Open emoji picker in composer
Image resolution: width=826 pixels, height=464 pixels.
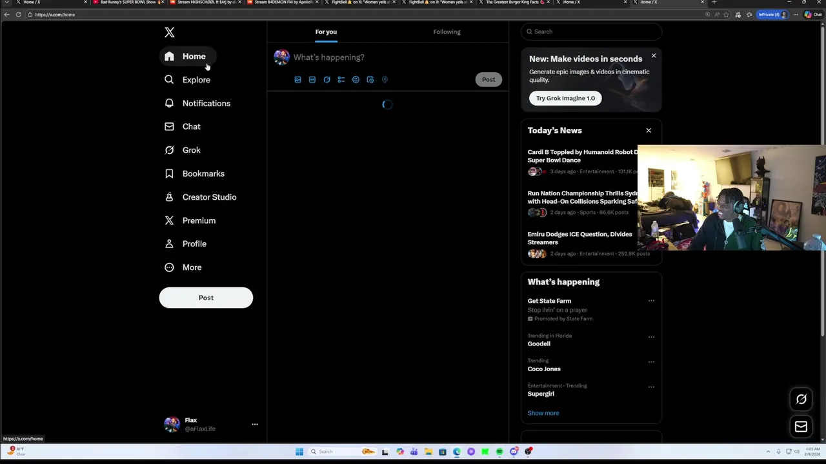coord(356,80)
